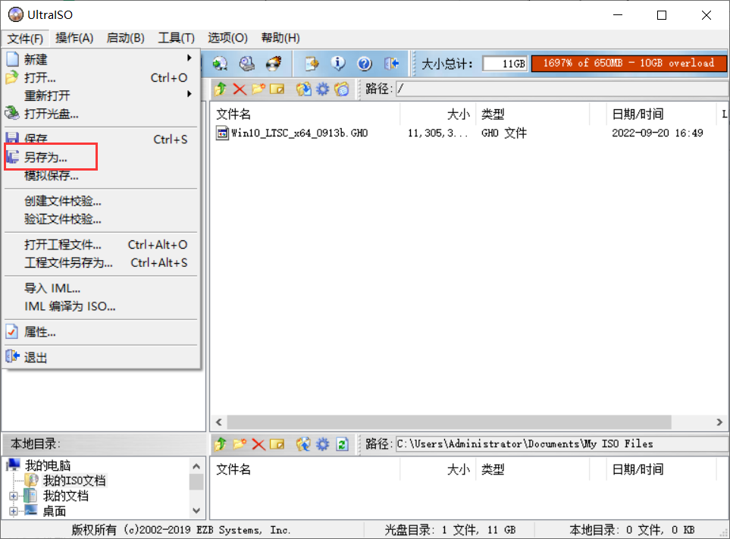Create new folder in the image pane toolbar
This screenshot has width=730, height=539.
click(258, 89)
